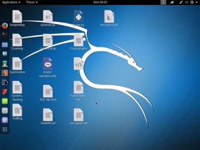Open the purple chat icon in dock
200x150 pixels.
pos(5,120)
